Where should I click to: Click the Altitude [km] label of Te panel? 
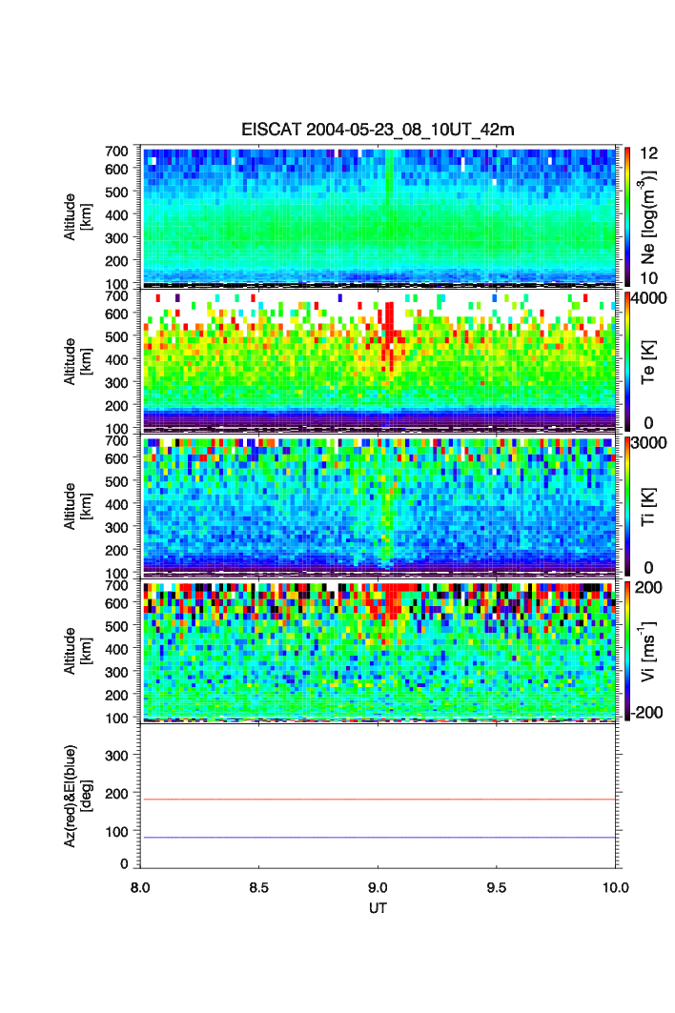pos(77,362)
